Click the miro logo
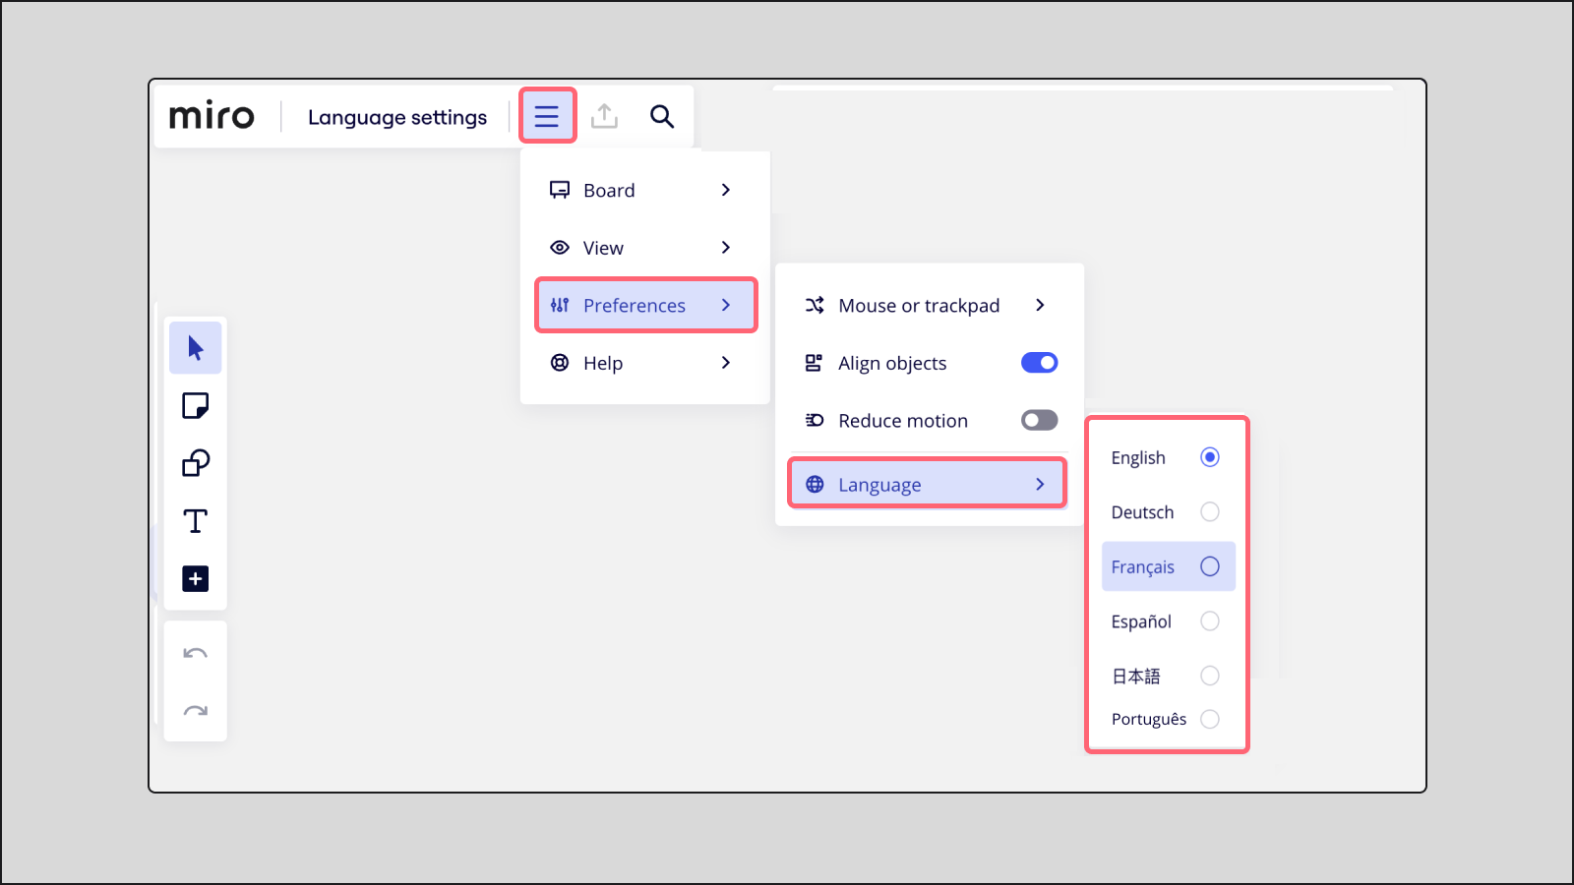The image size is (1574, 885). (212, 115)
